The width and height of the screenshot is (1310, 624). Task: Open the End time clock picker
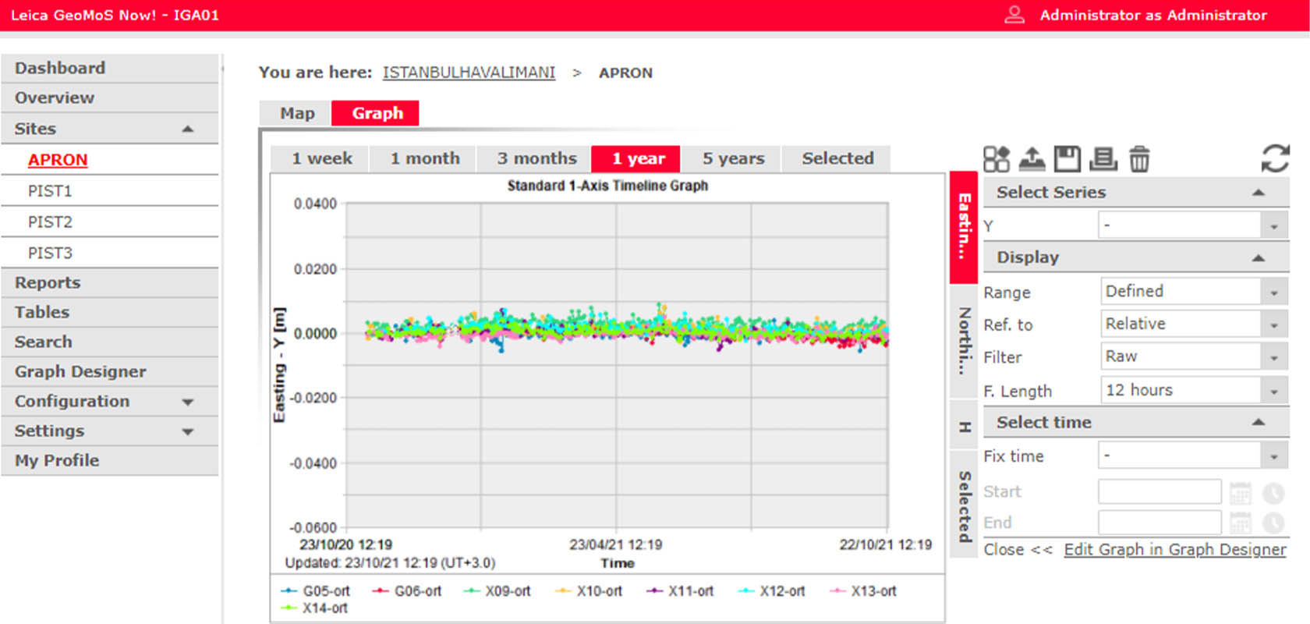click(x=1273, y=523)
